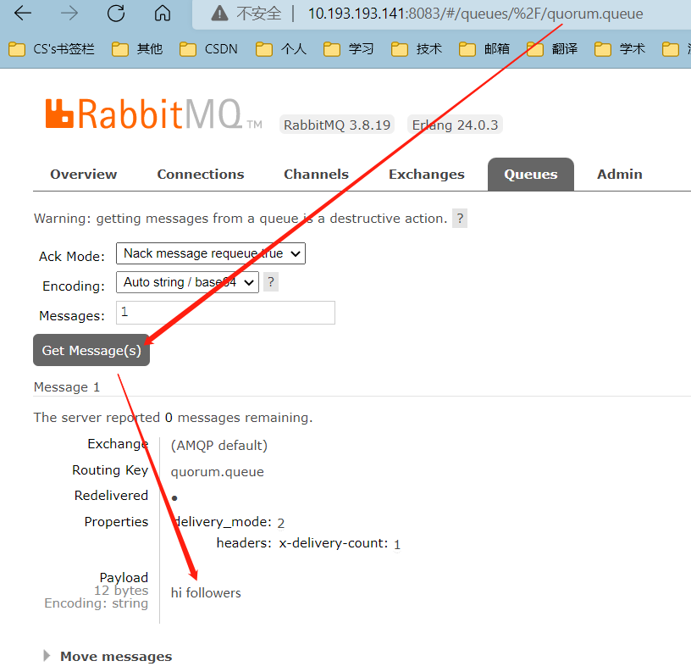Click the Message 1 heading

click(x=67, y=386)
